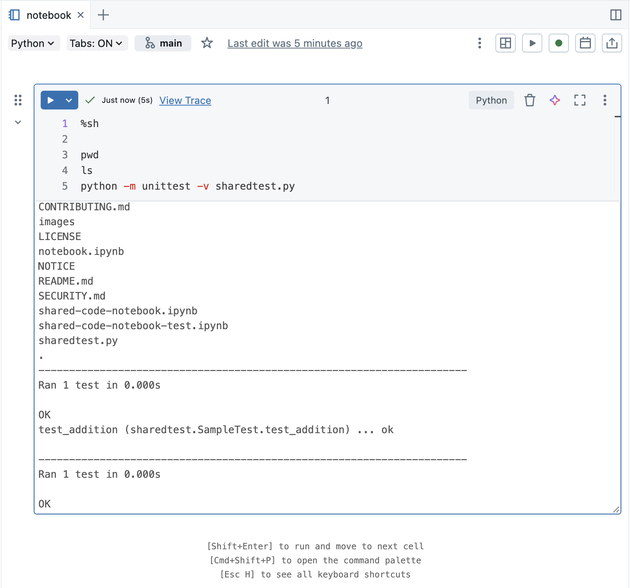The image size is (630, 588).
Task: Run all cells with the play icon
Action: (x=532, y=43)
